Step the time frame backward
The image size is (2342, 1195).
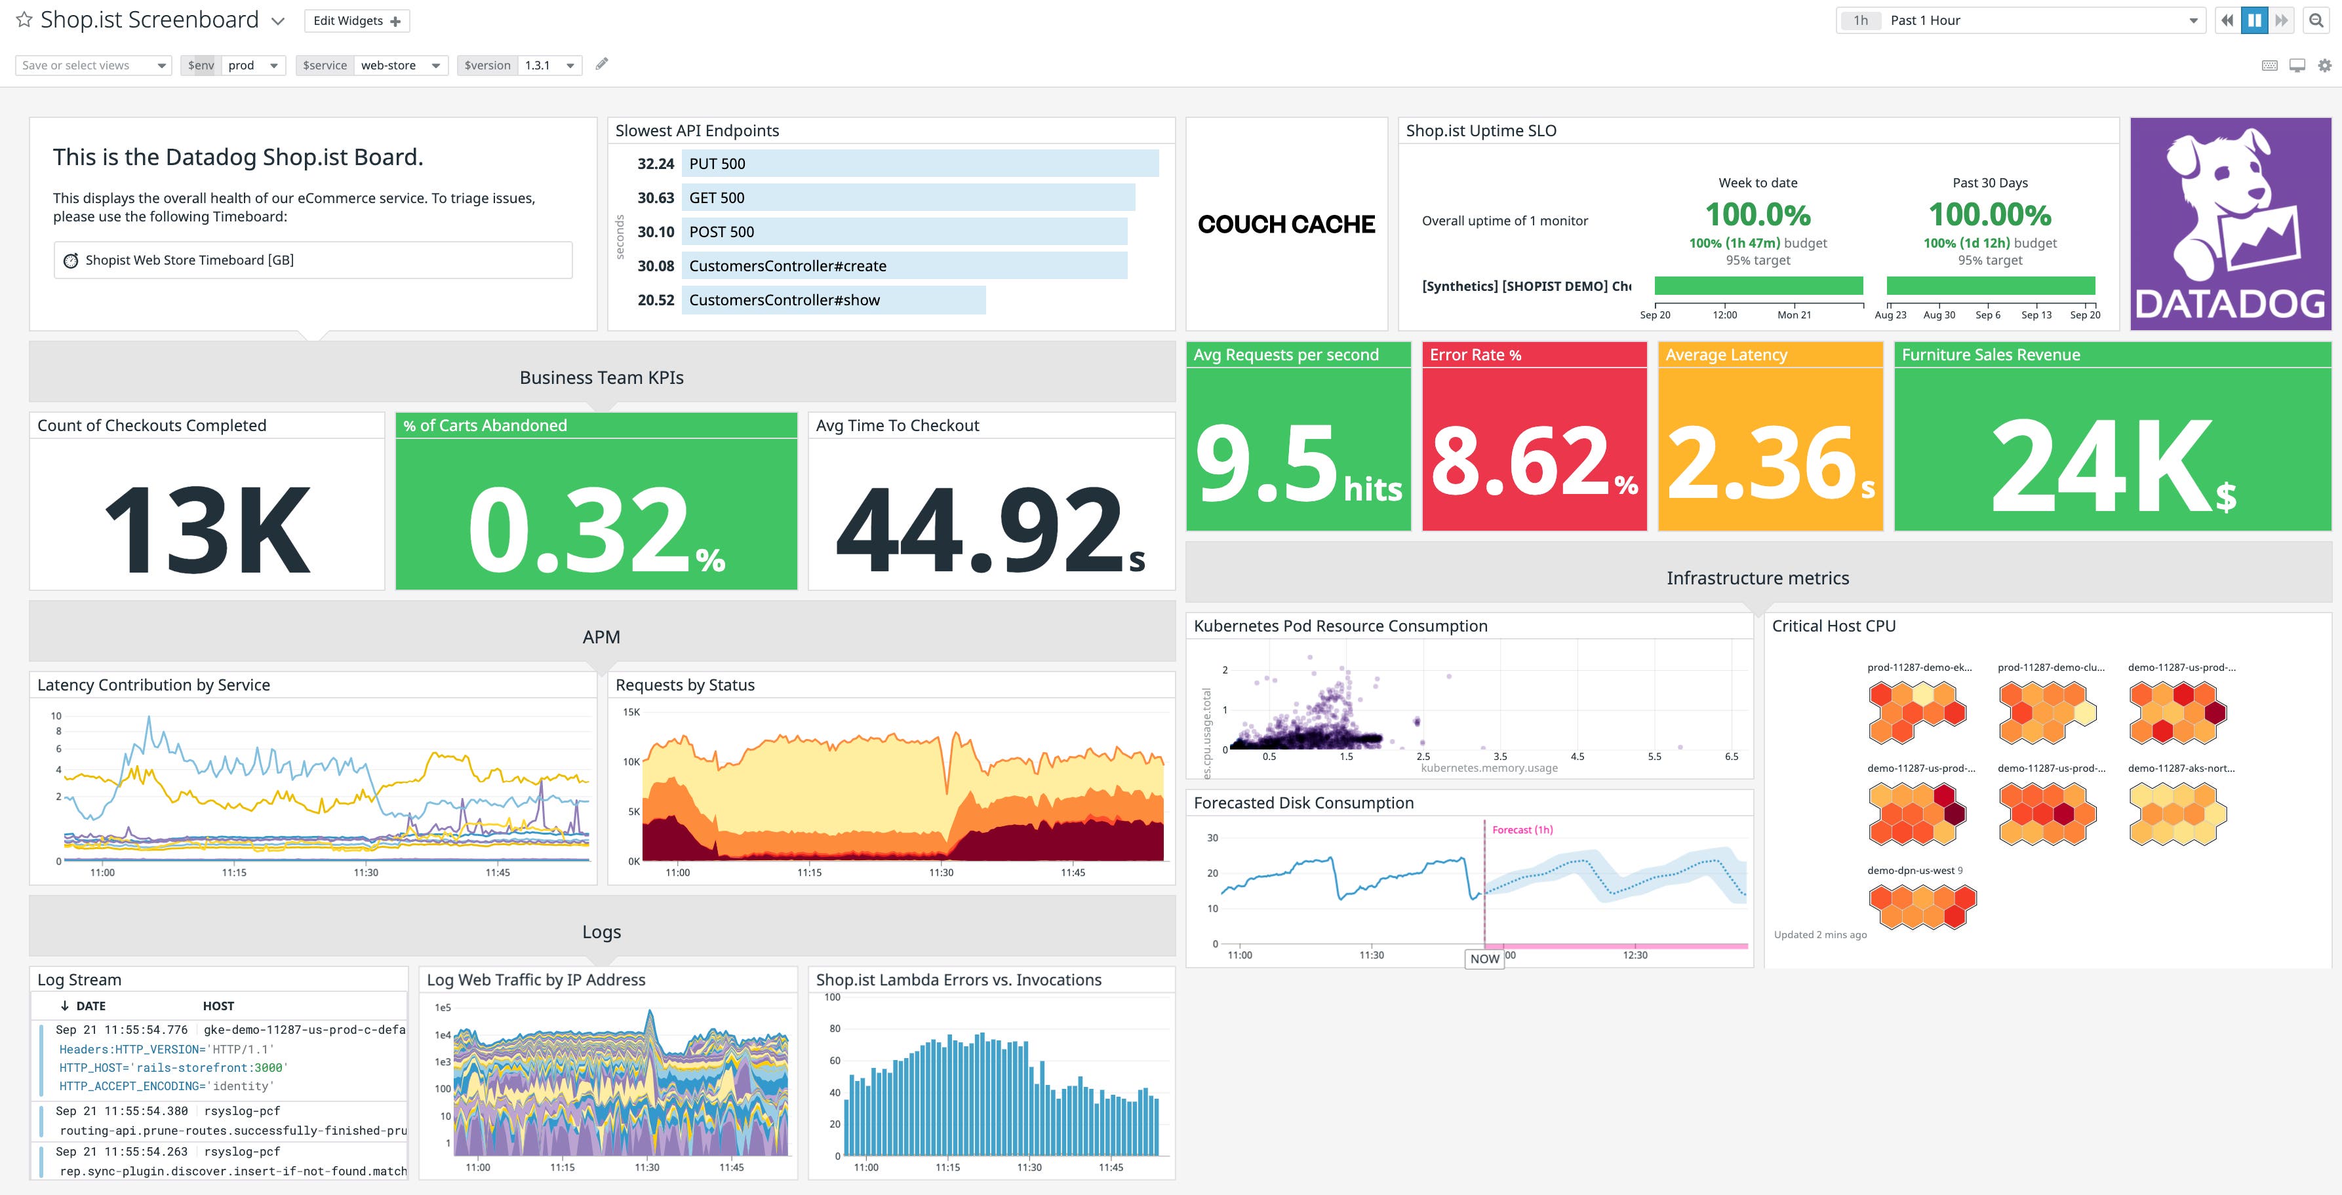coord(2227,20)
